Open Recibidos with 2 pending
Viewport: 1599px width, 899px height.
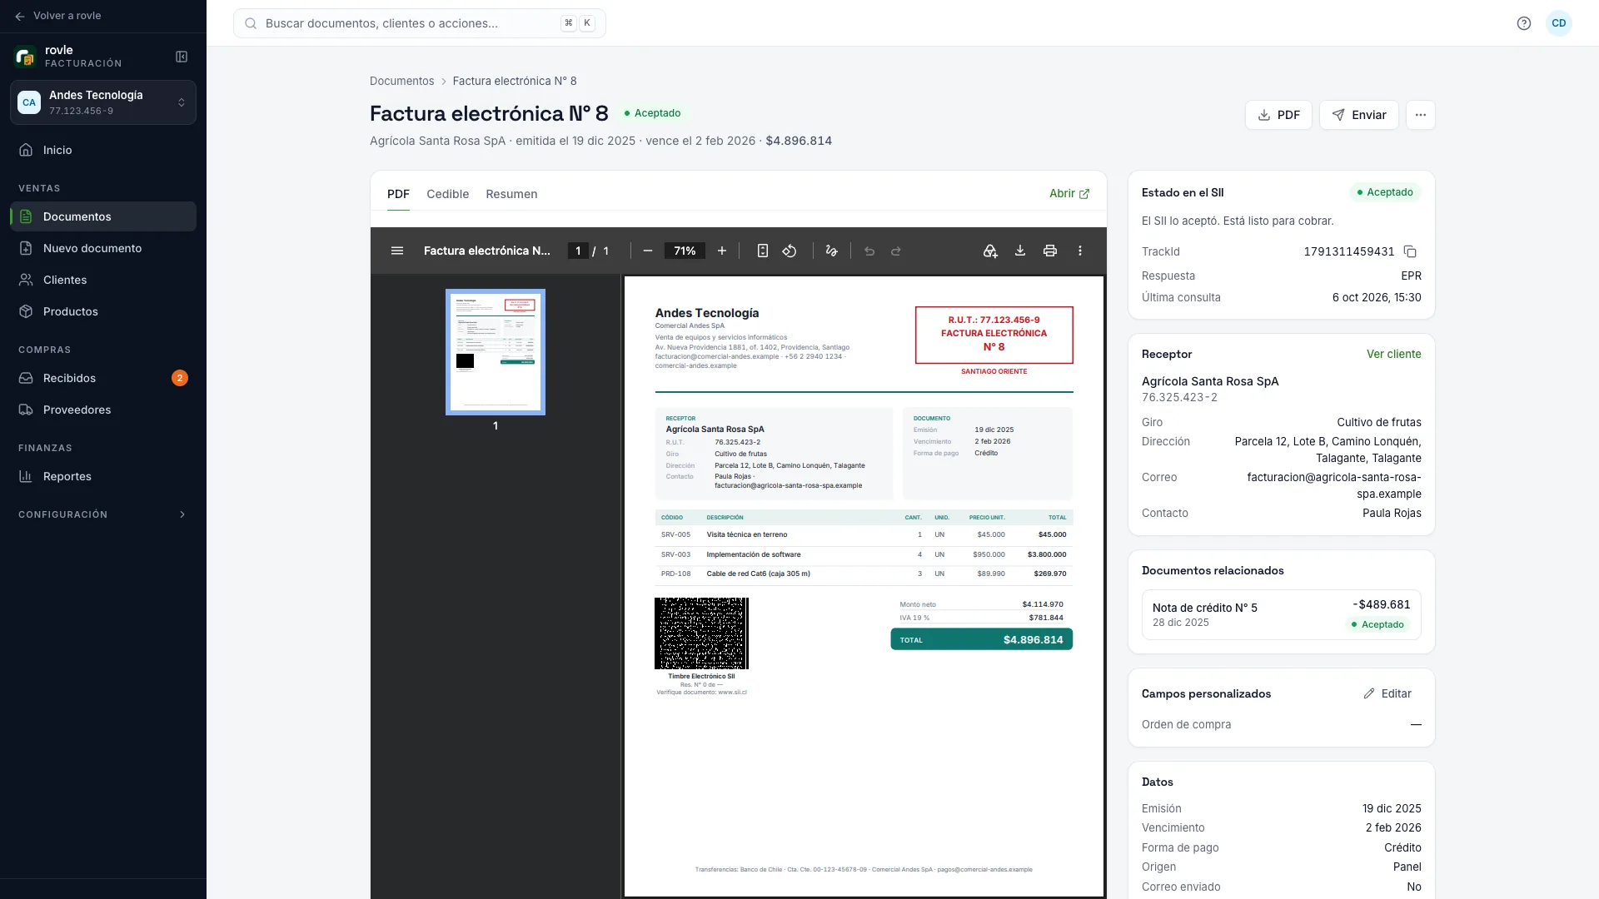103,378
